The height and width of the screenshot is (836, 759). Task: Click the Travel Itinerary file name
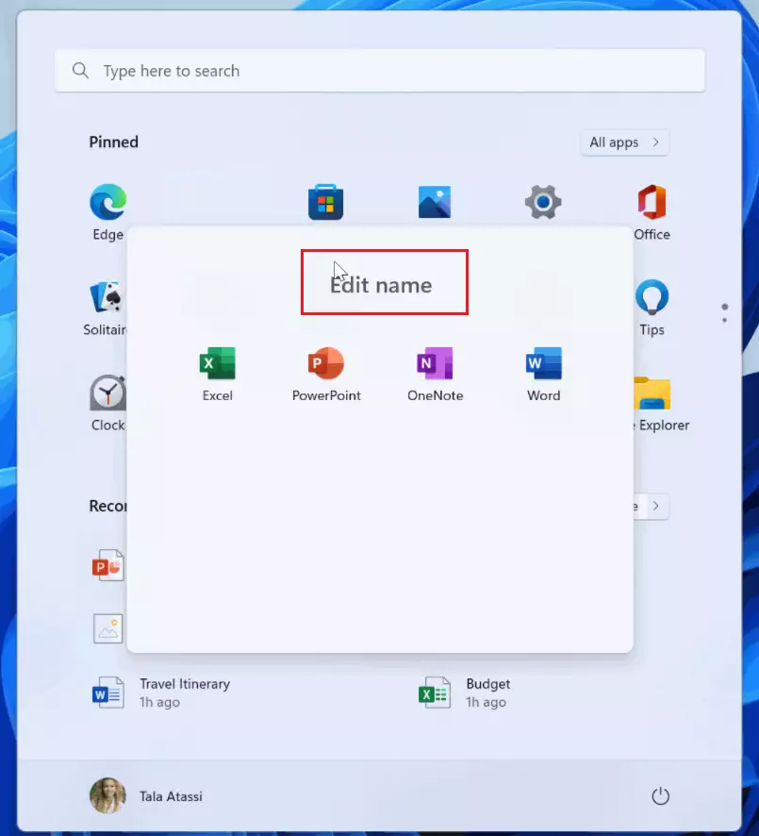[x=185, y=684]
